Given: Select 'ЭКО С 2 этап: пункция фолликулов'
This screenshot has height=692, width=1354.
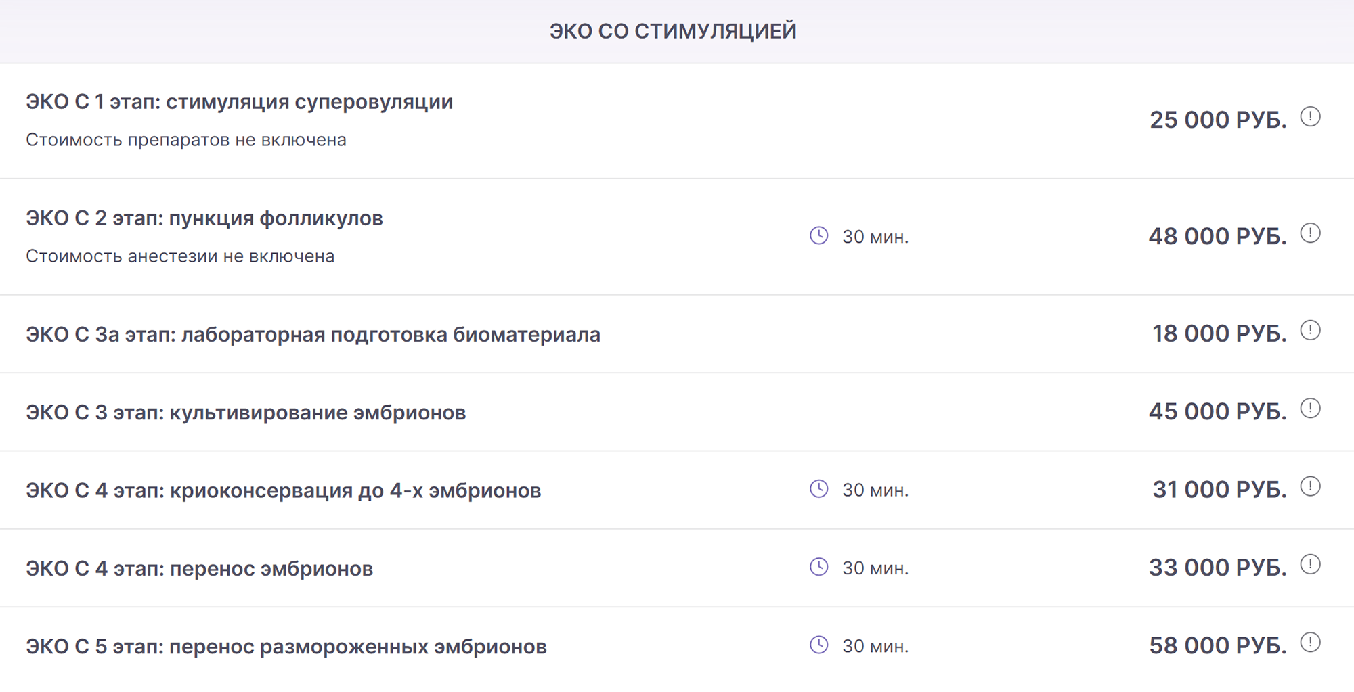Looking at the screenshot, I should 204,218.
